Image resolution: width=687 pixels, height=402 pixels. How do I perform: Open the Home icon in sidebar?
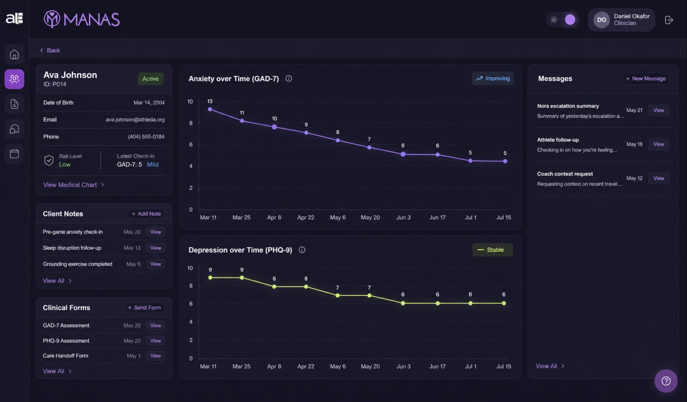14,54
